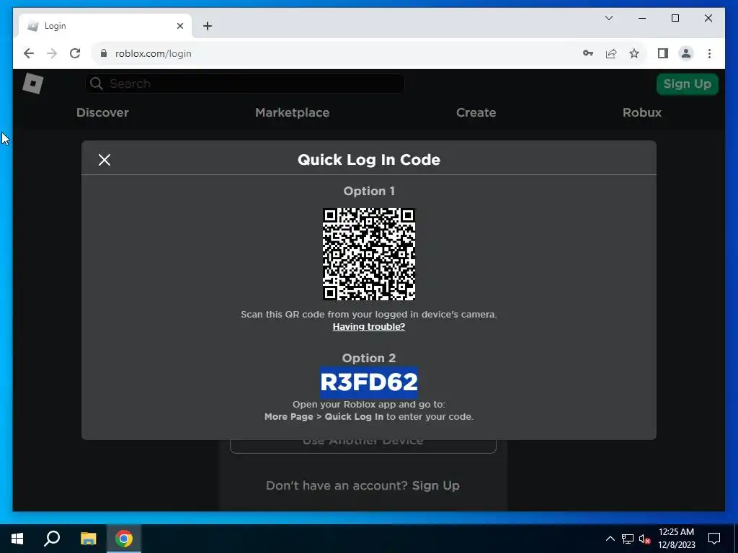Reload the roblox.com login page
This screenshot has width=738, height=553.
pos(75,53)
